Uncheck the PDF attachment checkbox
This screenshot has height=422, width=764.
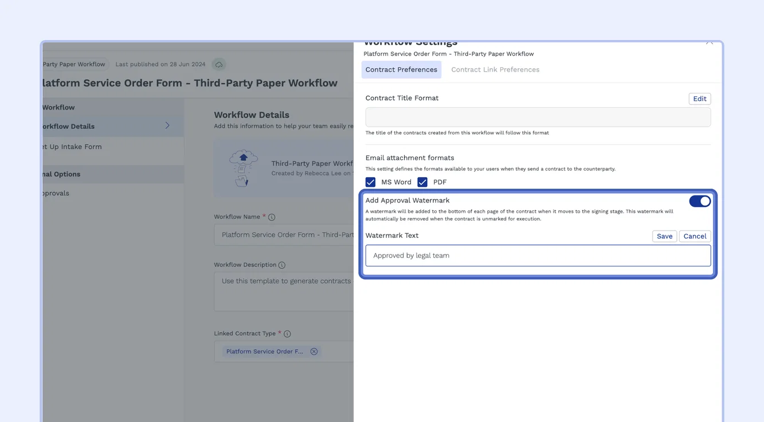tap(422, 182)
